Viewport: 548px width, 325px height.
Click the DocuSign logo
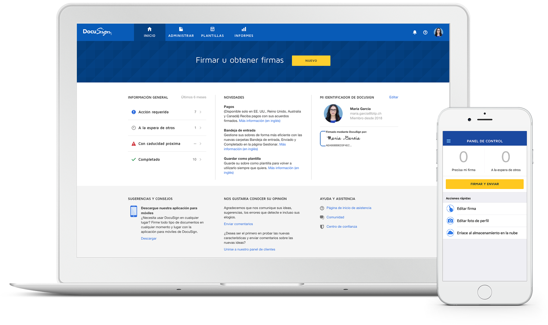(x=97, y=32)
